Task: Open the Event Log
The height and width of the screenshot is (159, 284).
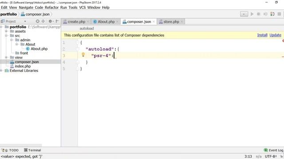Action: [273, 150]
